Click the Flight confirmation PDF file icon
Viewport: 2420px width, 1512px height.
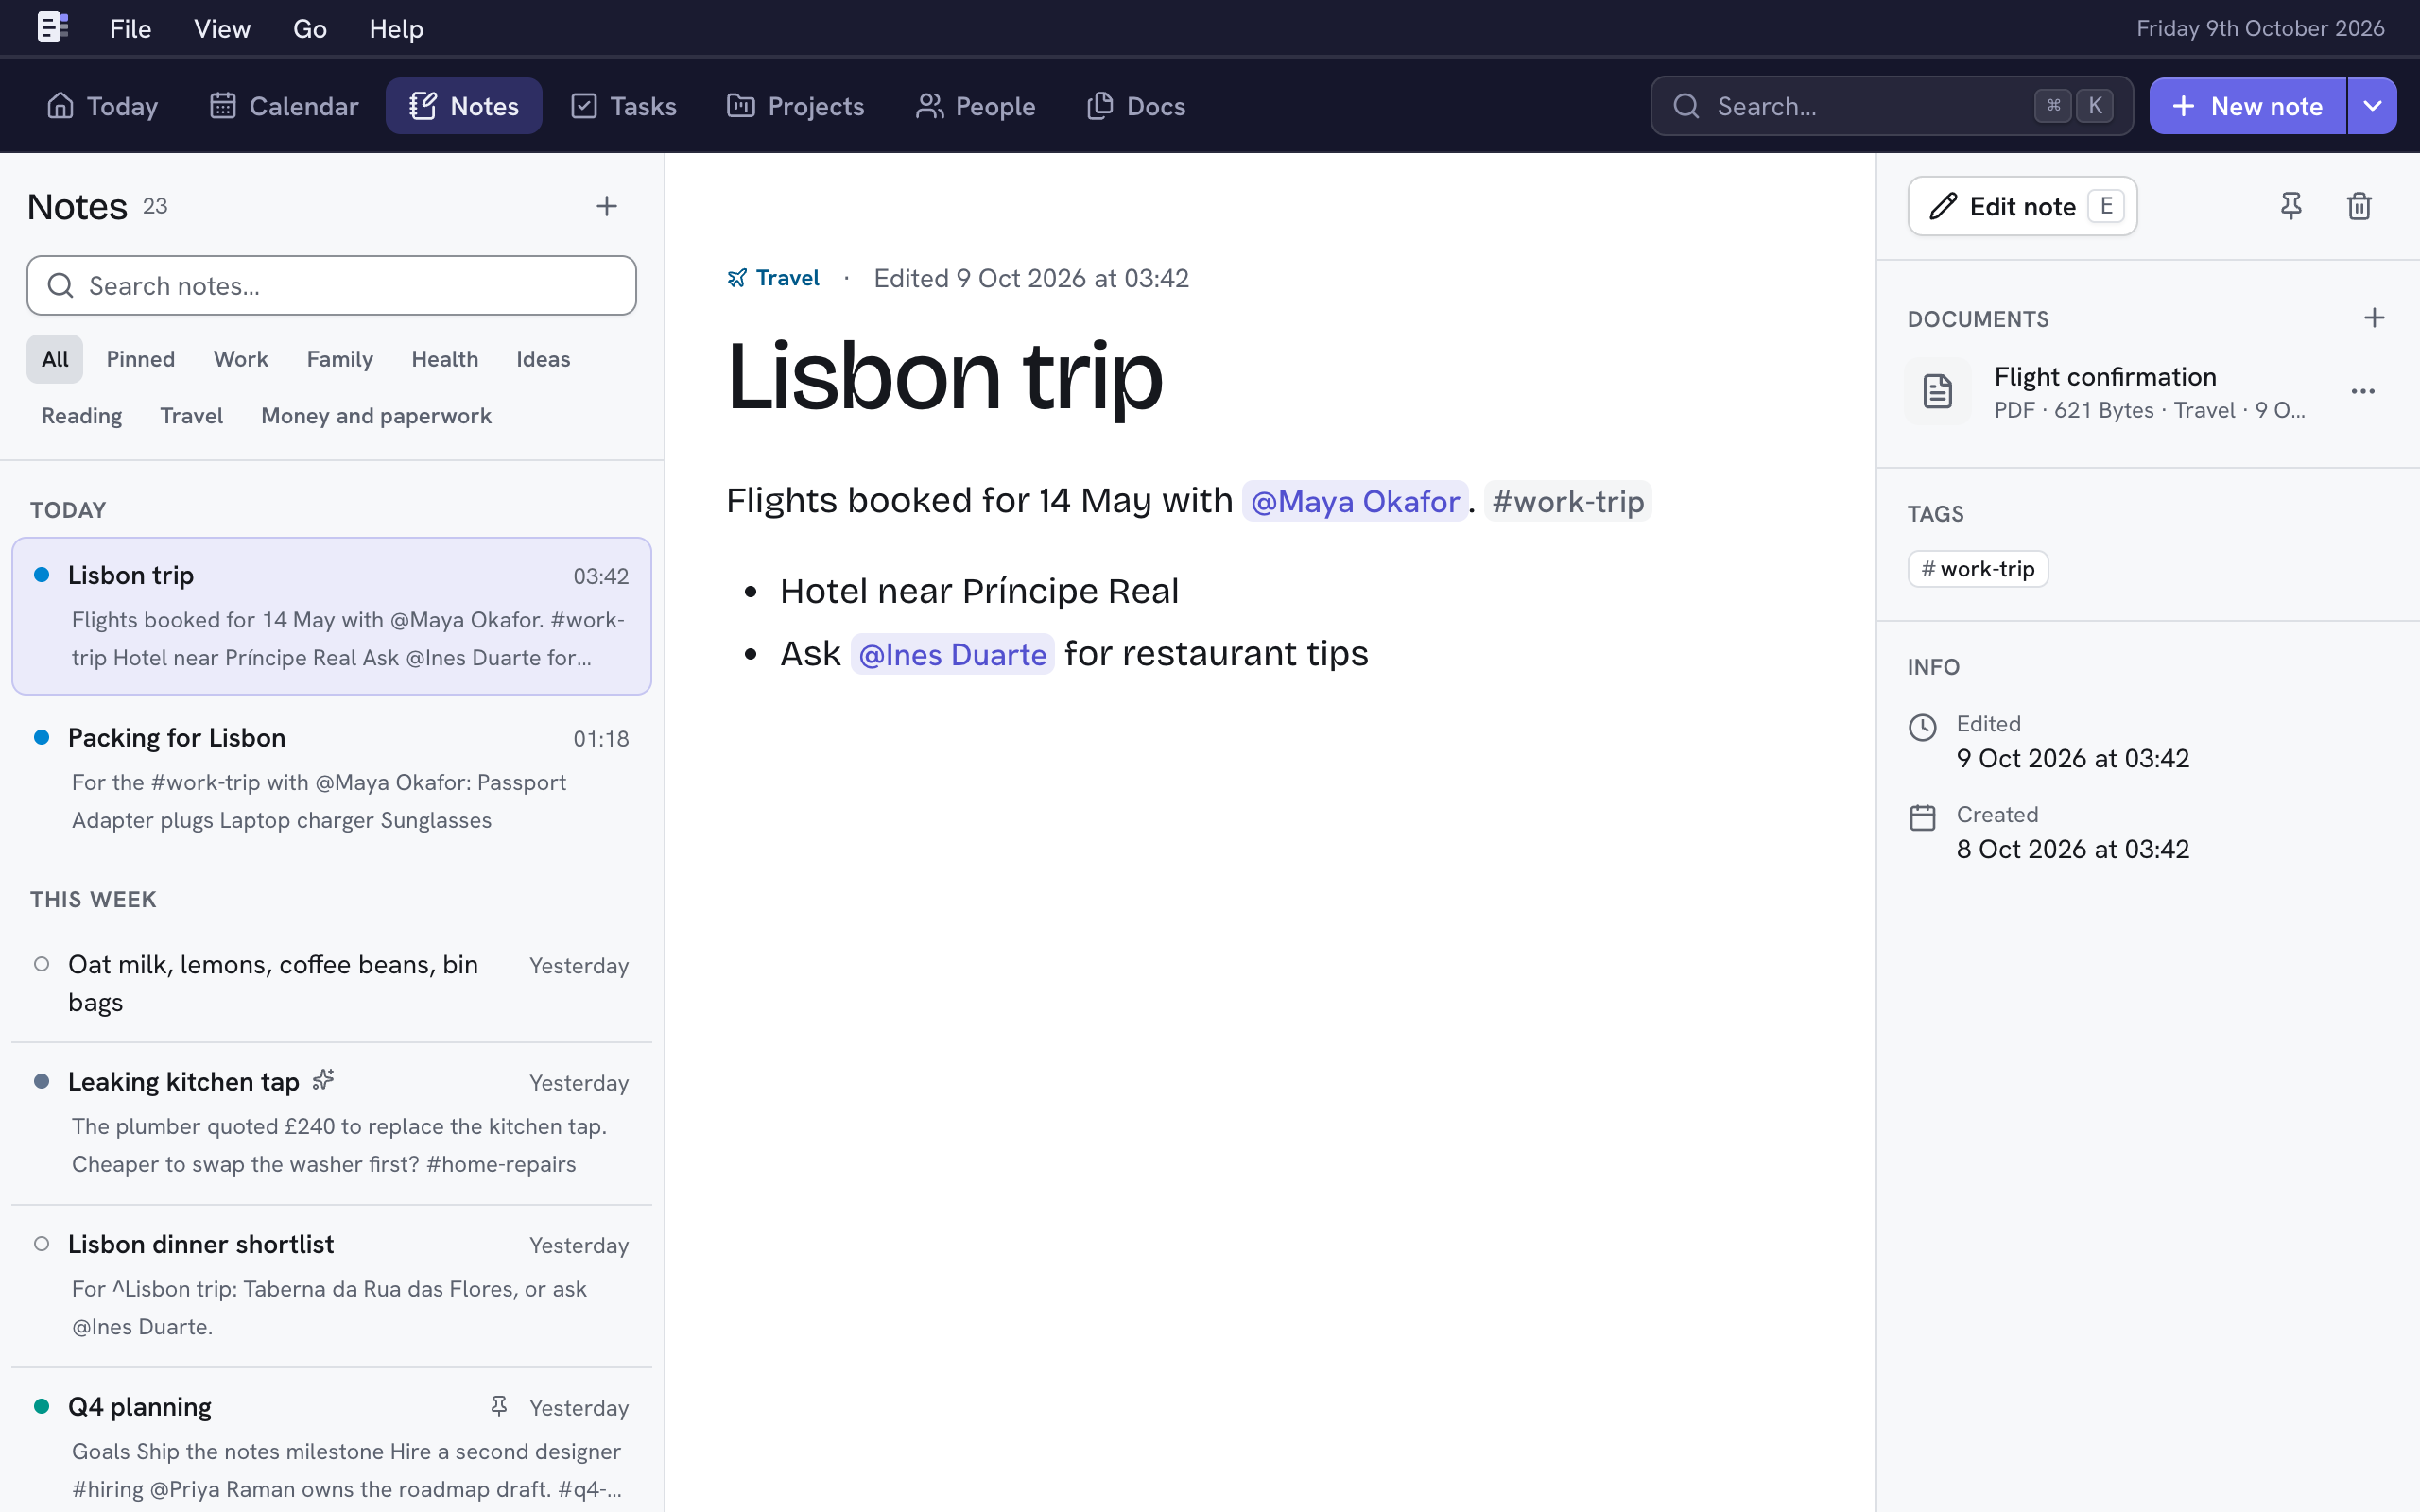click(1938, 391)
